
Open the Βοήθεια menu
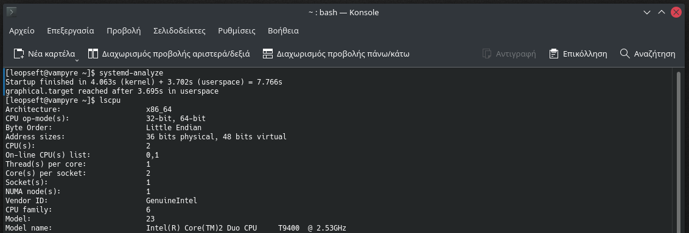pos(283,30)
